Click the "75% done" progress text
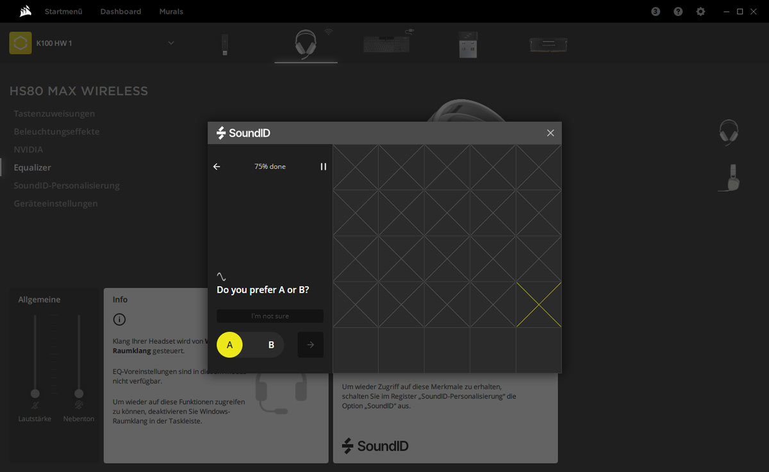This screenshot has width=769, height=472. click(270, 167)
